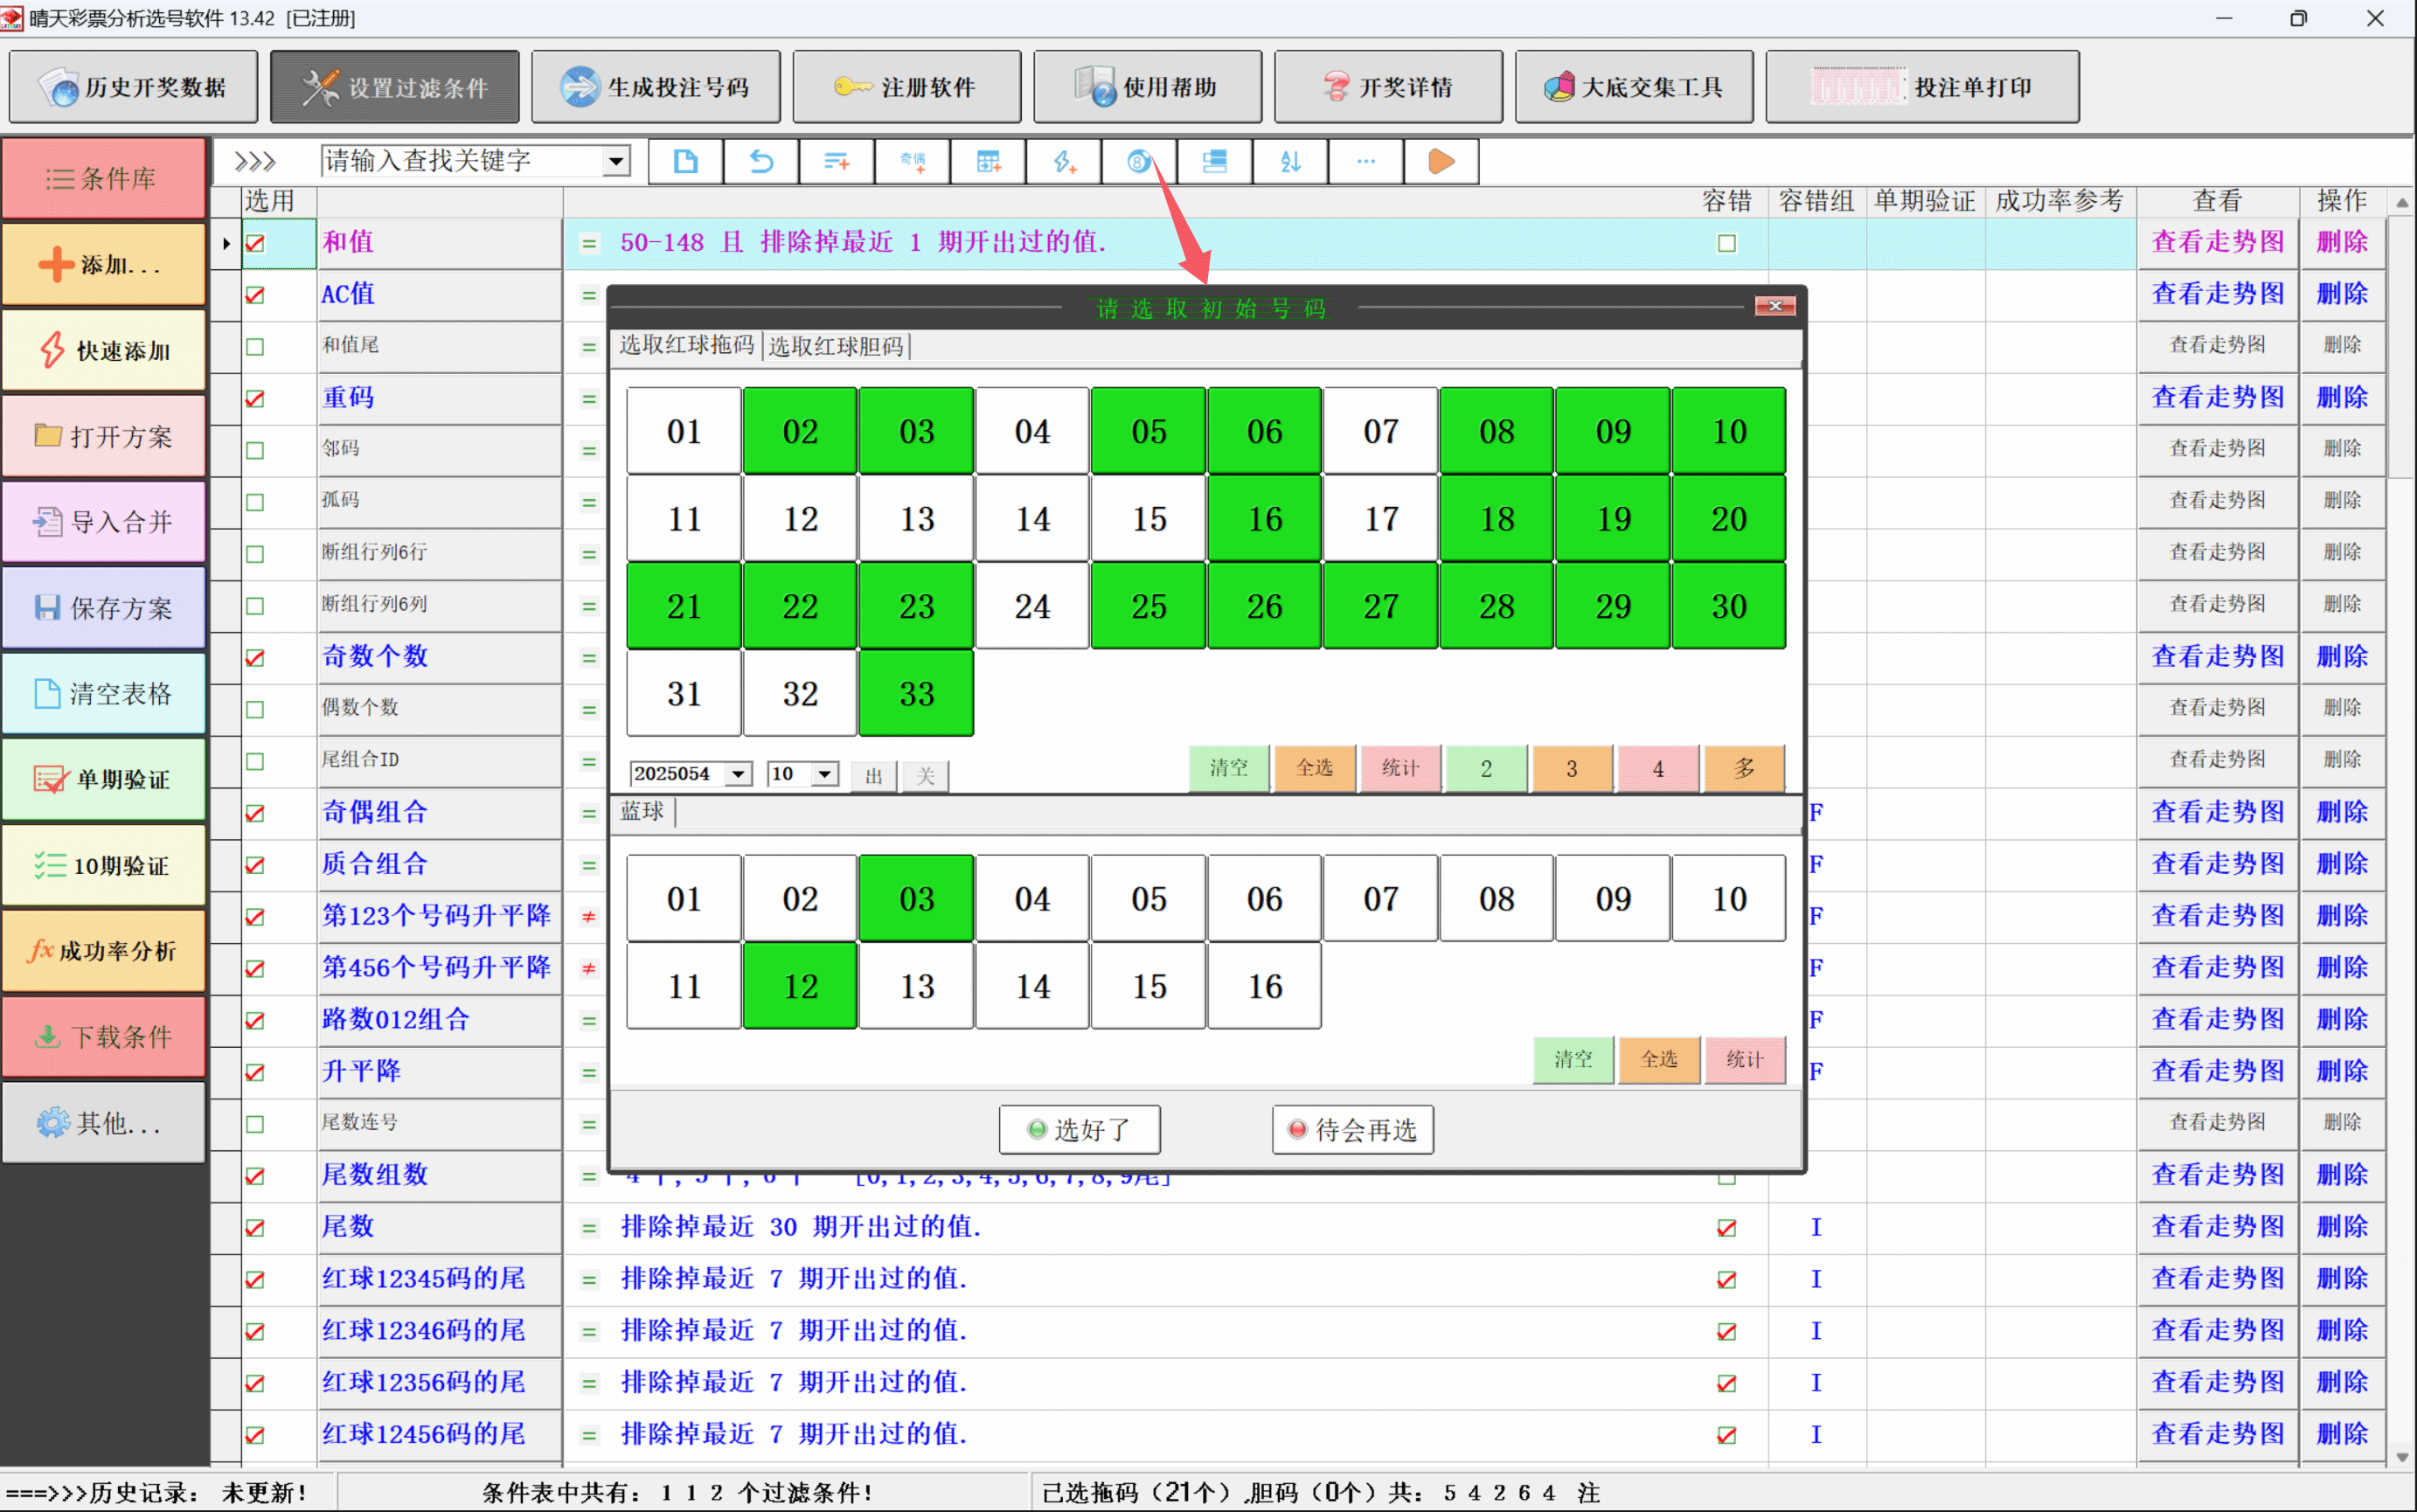Check the 和值尾 condition checkbox

[x=255, y=347]
